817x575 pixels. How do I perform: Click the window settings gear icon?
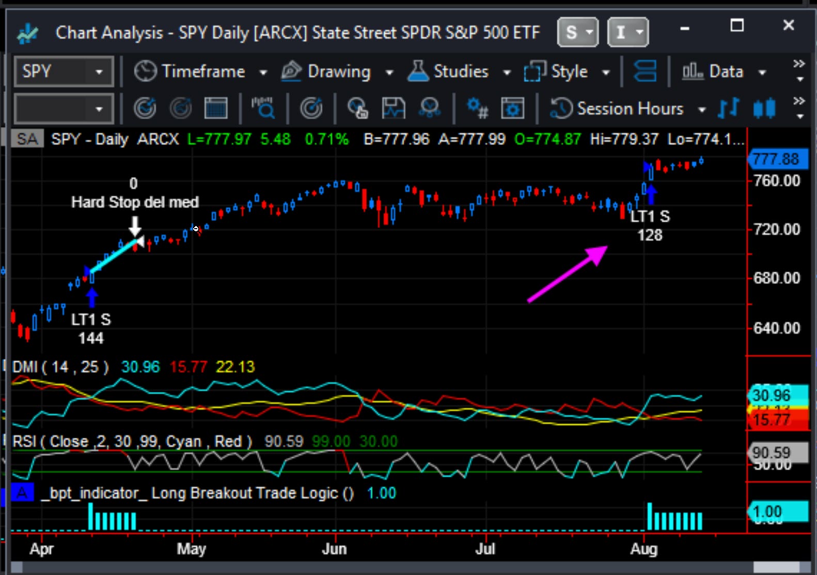click(x=512, y=108)
